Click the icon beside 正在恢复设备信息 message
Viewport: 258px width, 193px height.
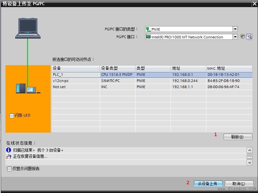9,157
